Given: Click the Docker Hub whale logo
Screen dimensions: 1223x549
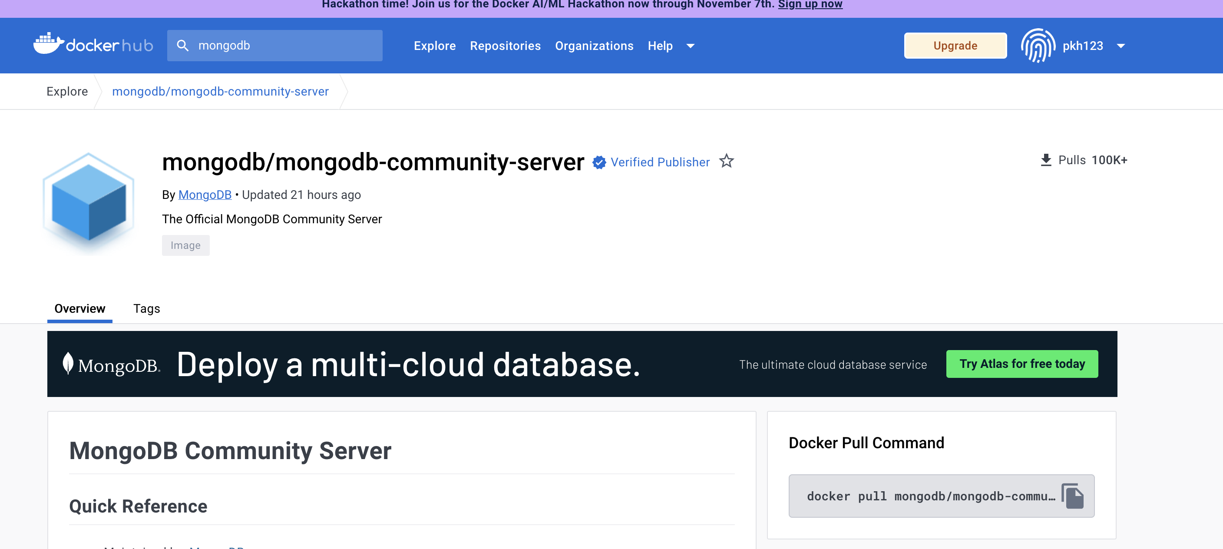Looking at the screenshot, I should (x=93, y=45).
